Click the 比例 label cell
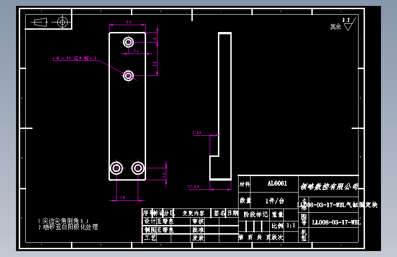 pyautogui.click(x=277, y=225)
